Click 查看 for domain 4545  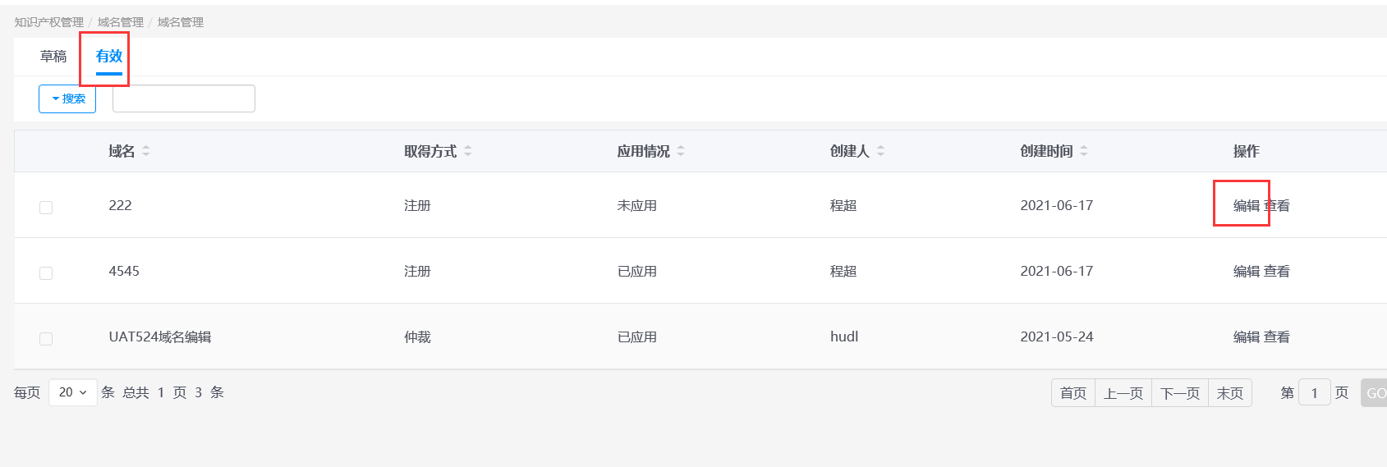point(1277,272)
